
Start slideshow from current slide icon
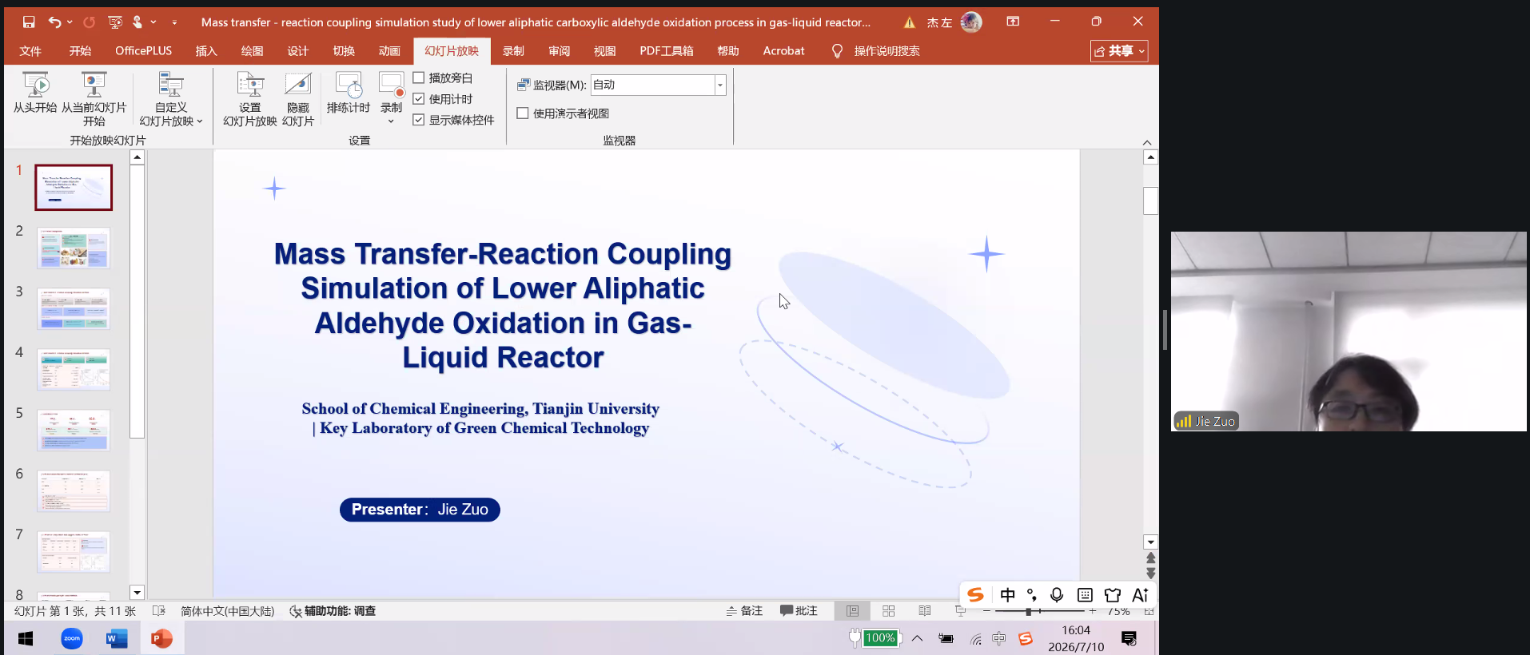tap(94, 85)
